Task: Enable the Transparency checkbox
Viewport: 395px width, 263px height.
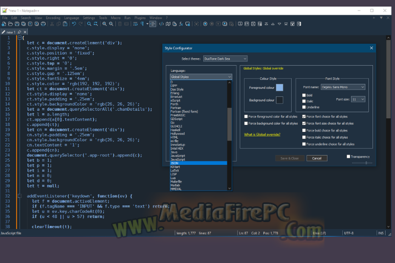Action: (x=348, y=157)
